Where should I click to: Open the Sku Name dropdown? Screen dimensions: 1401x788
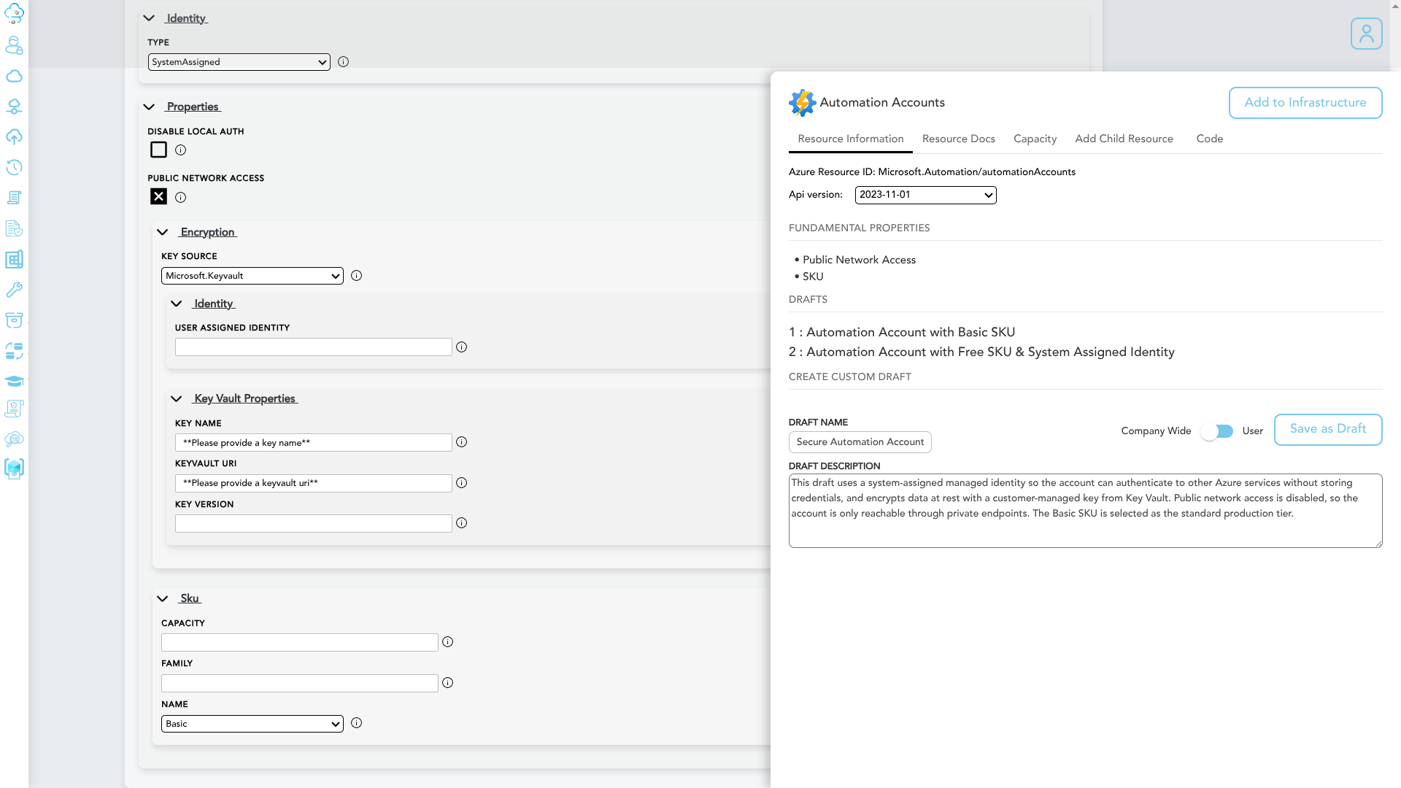pyautogui.click(x=252, y=724)
